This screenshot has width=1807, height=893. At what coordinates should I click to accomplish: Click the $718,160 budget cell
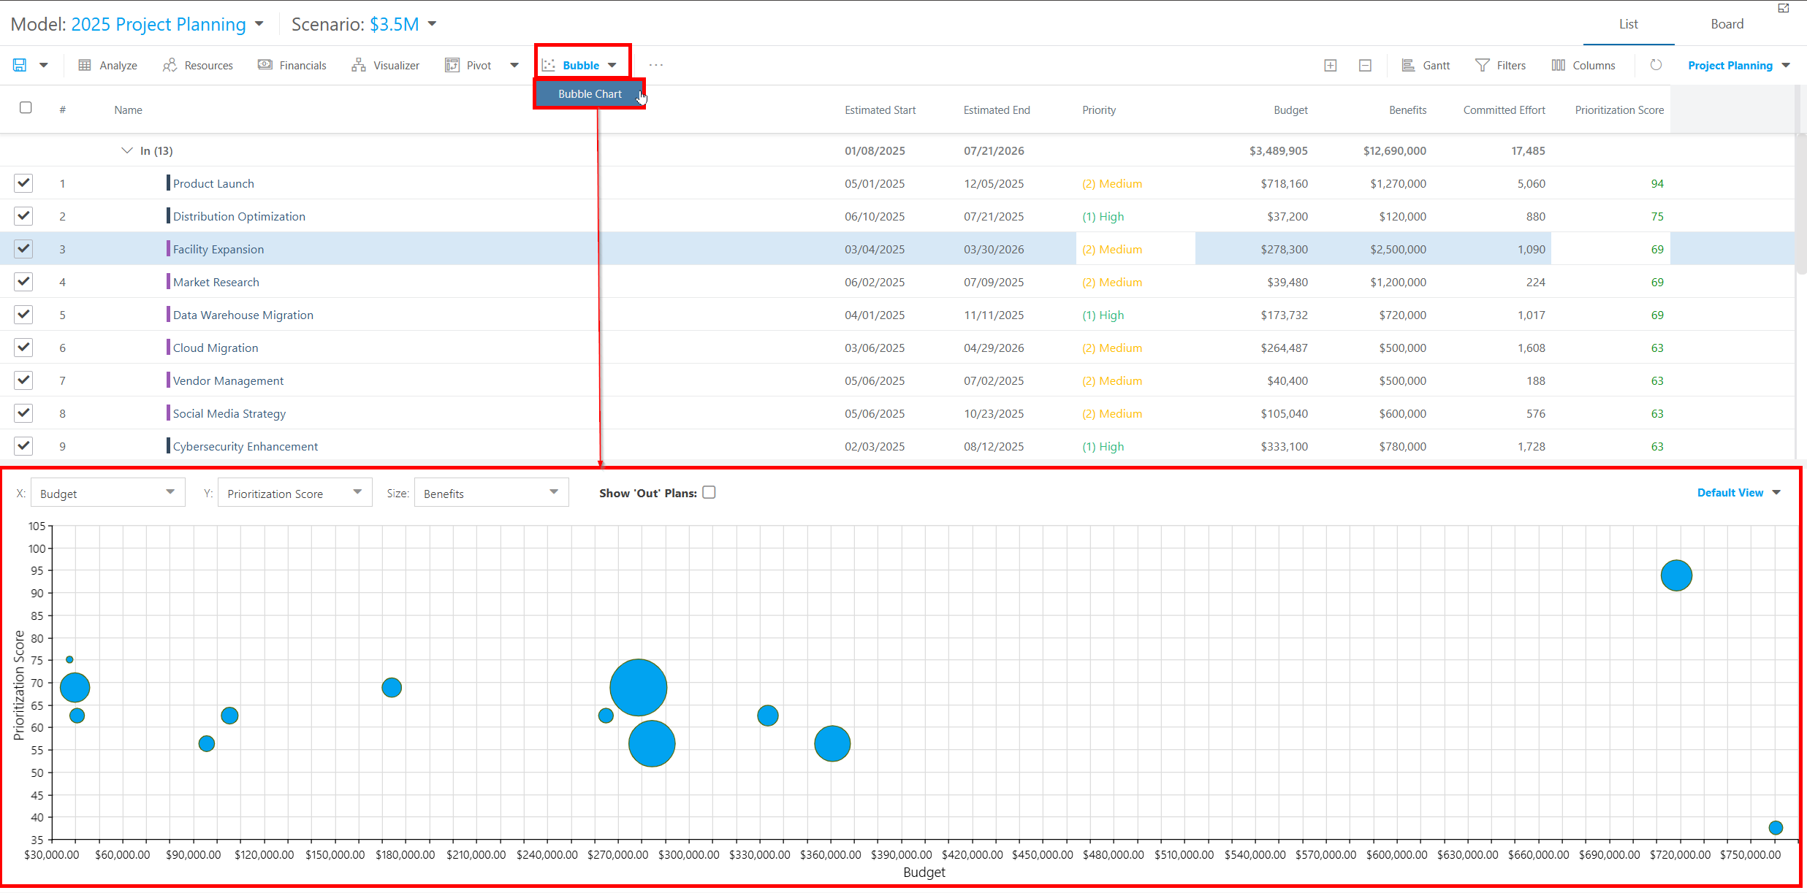1284,183
